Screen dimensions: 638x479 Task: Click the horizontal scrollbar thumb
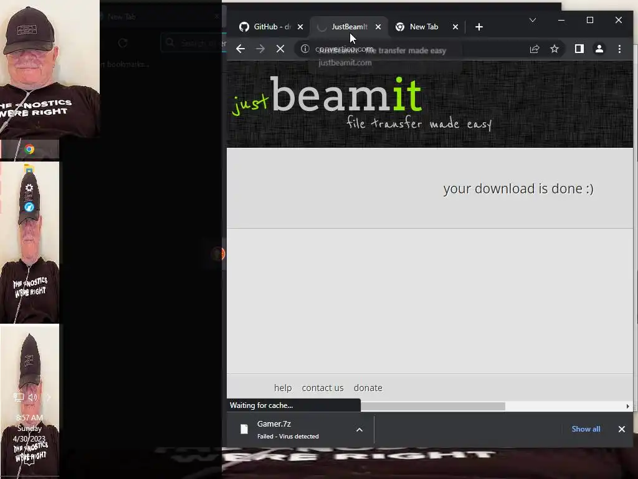(433, 407)
